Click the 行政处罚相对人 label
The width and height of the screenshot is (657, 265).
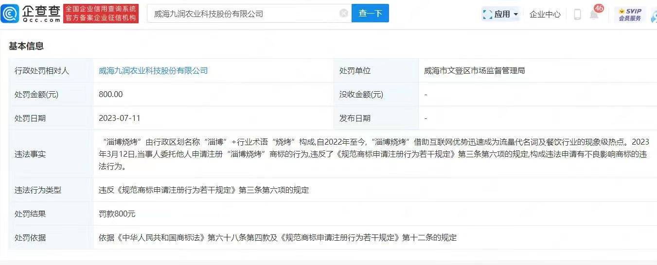(42, 70)
